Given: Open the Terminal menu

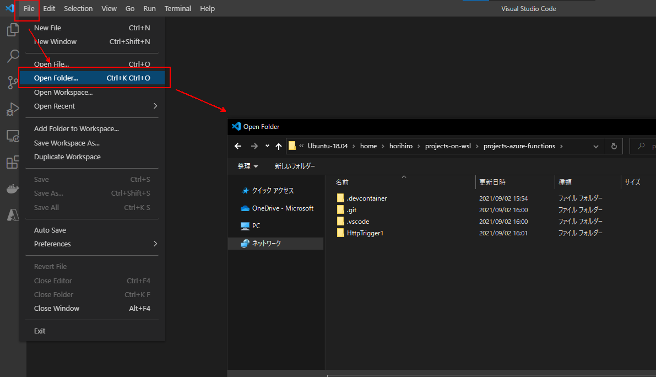Looking at the screenshot, I should click(178, 8).
